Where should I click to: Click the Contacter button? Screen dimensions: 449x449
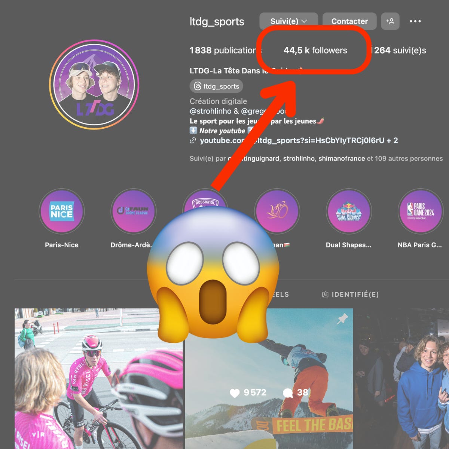[349, 21]
